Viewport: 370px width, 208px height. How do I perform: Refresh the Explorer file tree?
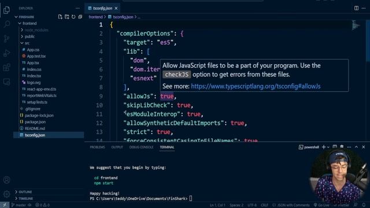pos(73,17)
